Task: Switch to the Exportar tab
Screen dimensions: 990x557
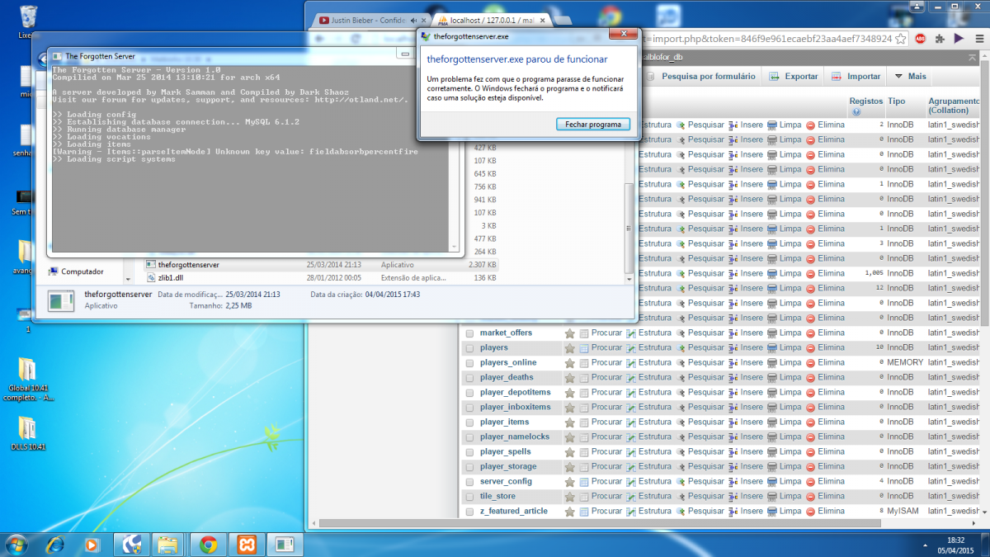Action: point(793,77)
